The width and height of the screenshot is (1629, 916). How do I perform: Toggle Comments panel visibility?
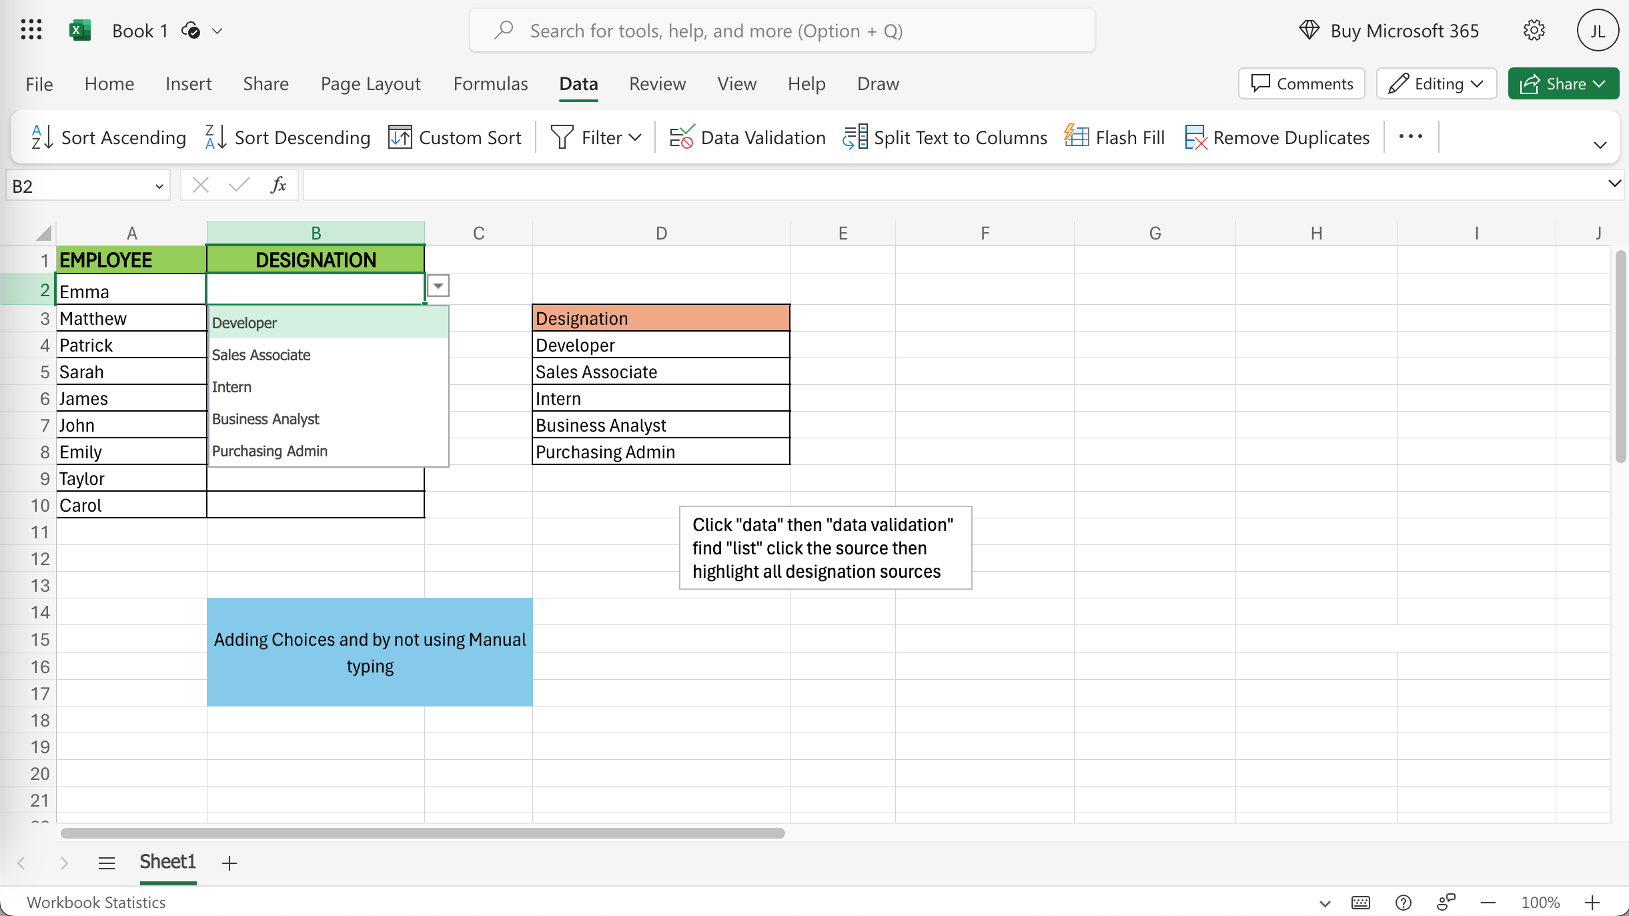pyautogui.click(x=1301, y=83)
